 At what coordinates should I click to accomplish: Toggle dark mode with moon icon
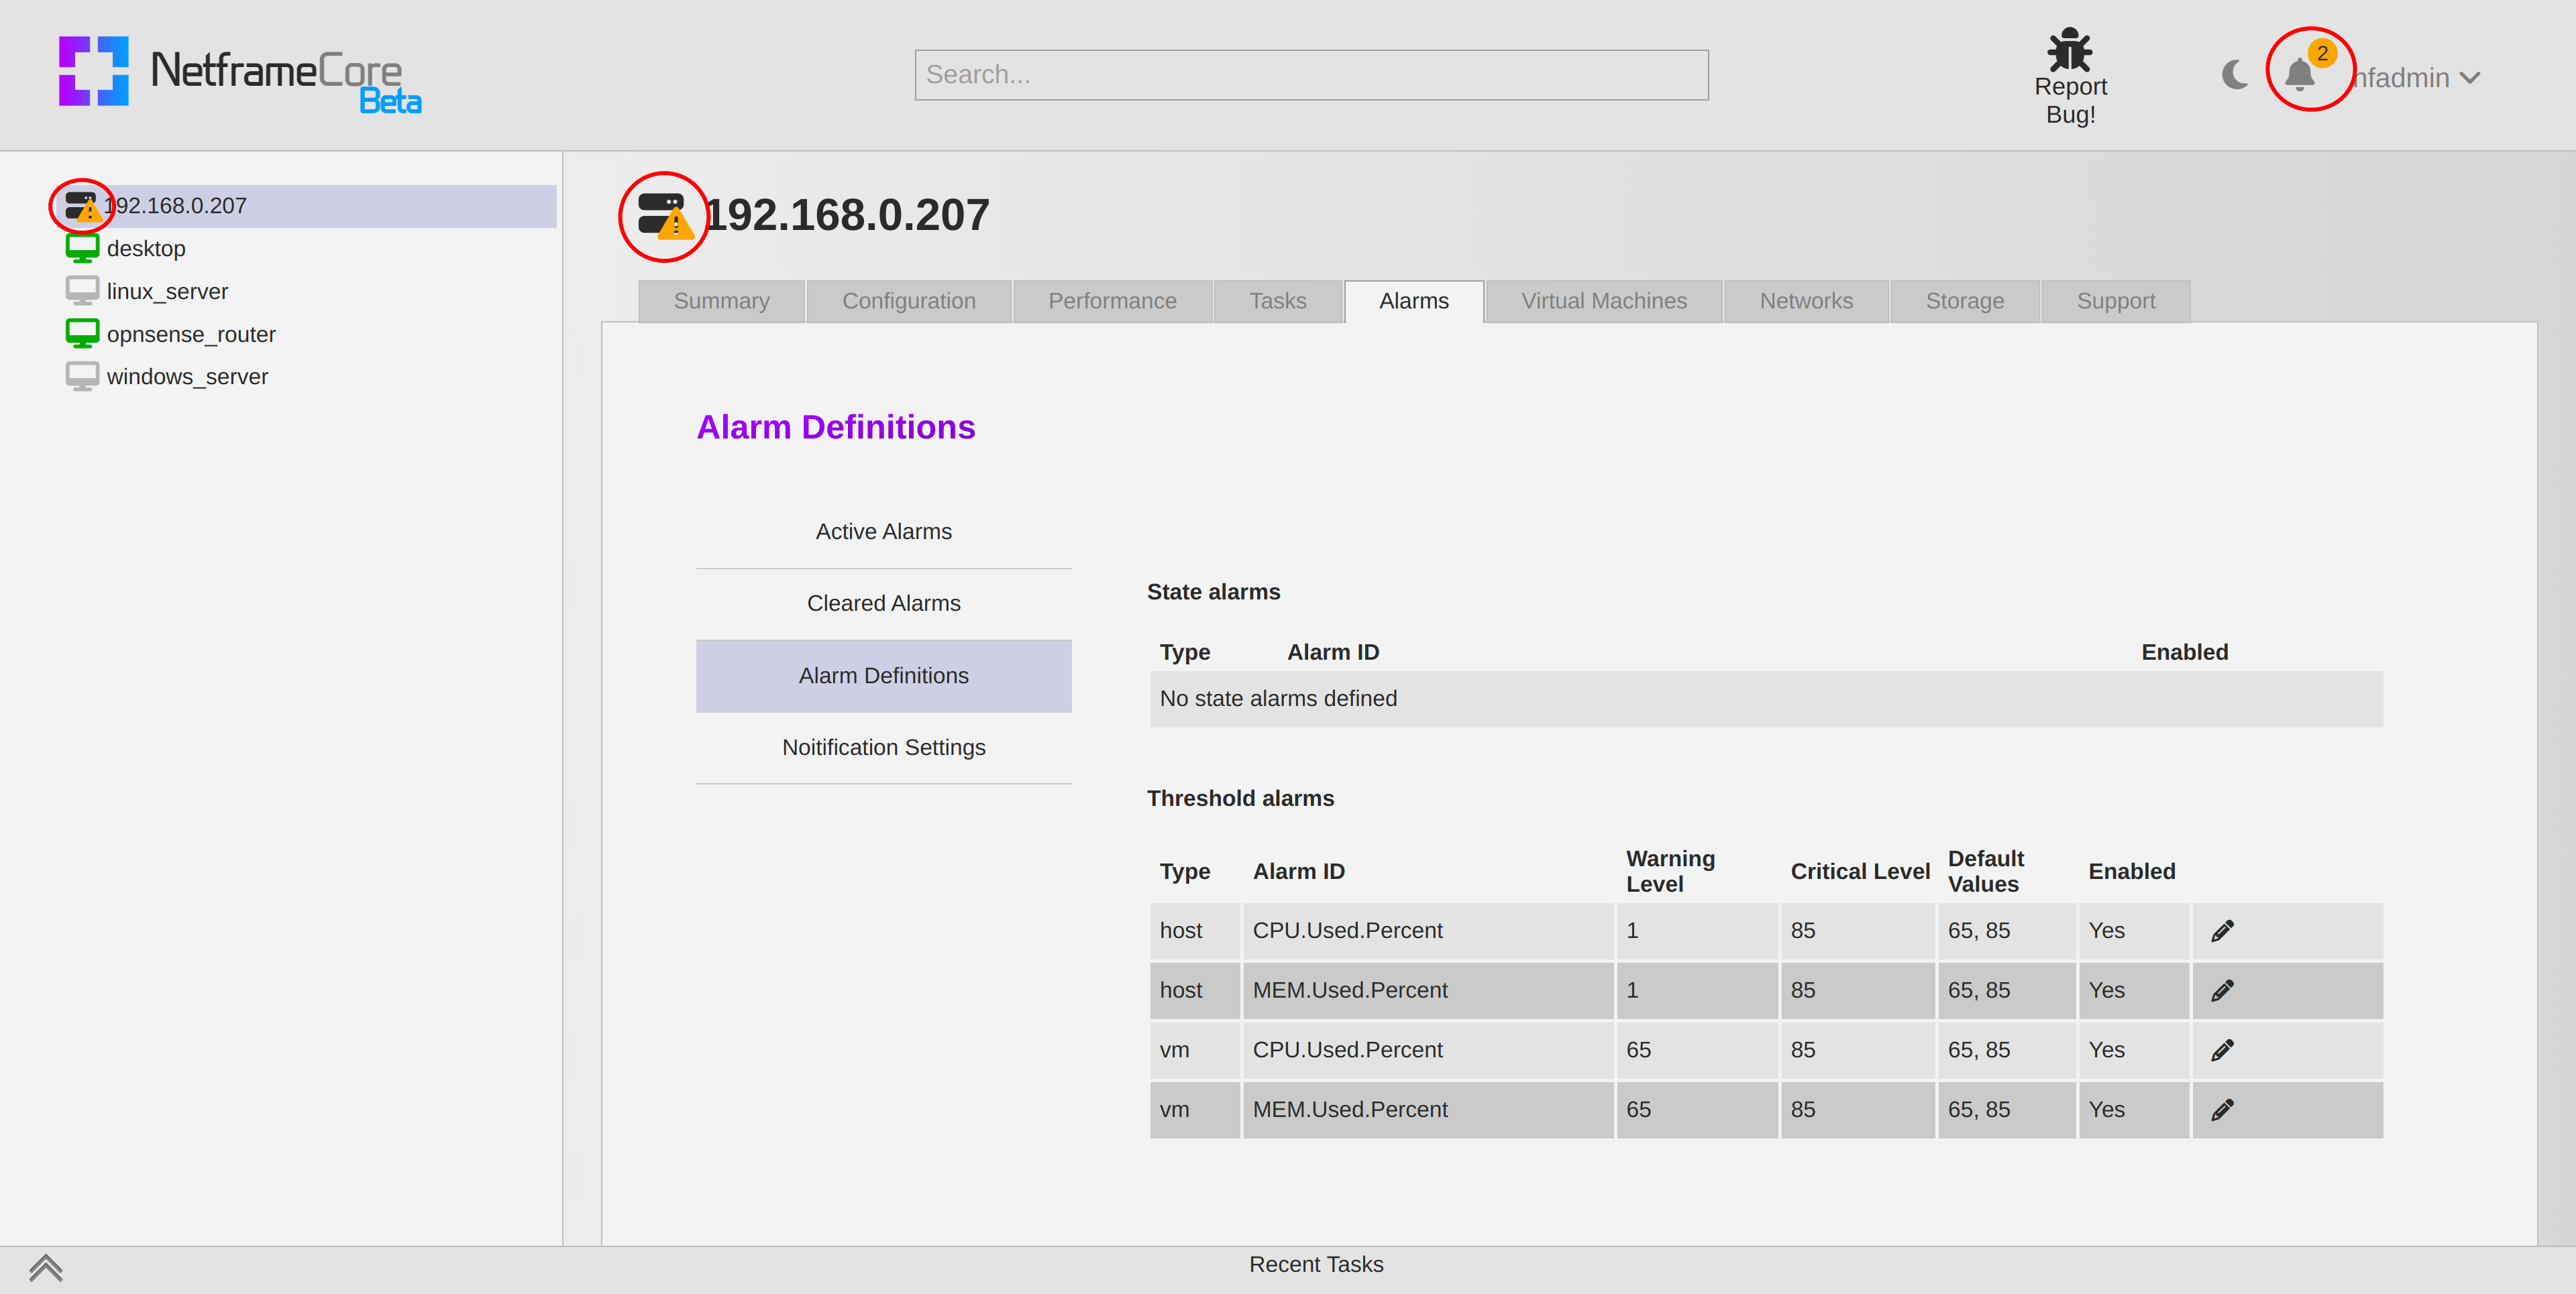point(2234,75)
